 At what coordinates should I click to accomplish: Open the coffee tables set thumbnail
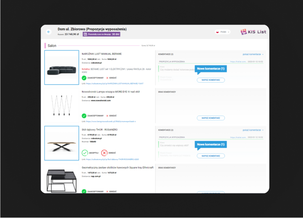[x=62, y=178]
